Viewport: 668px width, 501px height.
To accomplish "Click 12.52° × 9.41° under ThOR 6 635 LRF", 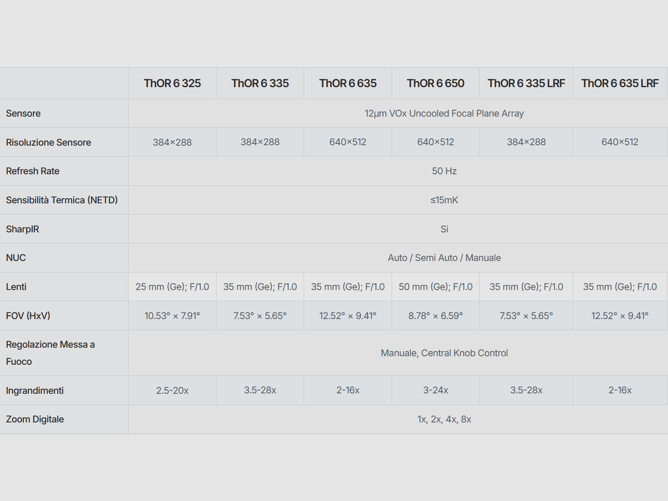I will pyautogui.click(x=620, y=316).
